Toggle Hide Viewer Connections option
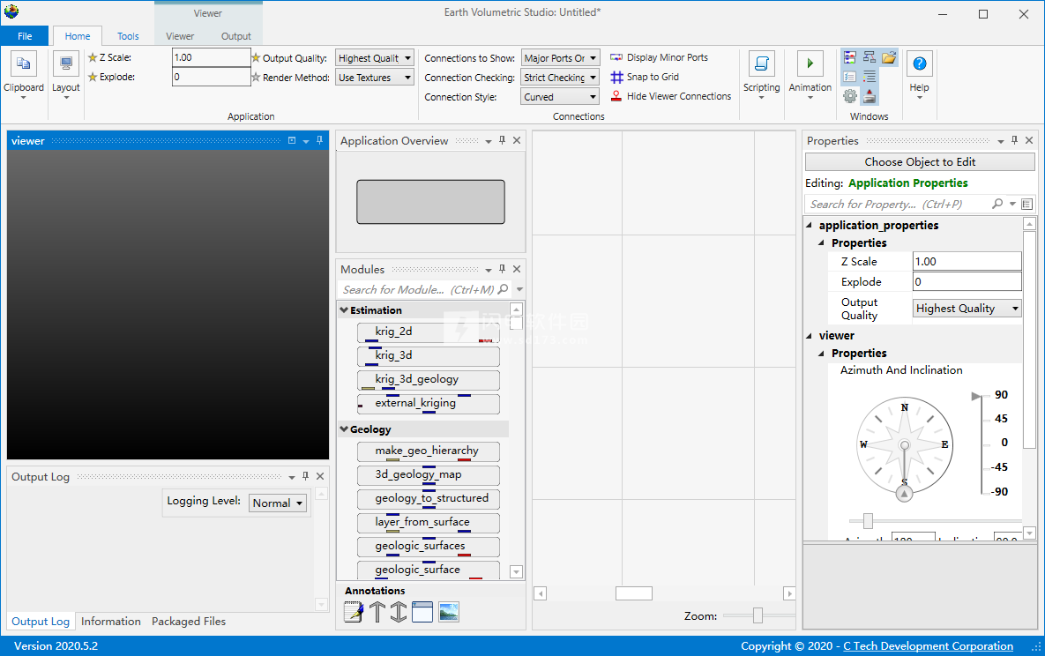Image resolution: width=1045 pixels, height=656 pixels. pyautogui.click(x=670, y=97)
